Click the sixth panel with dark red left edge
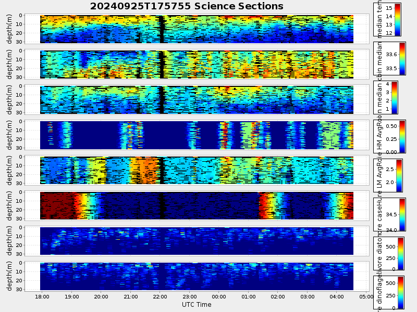This screenshot has height=312, width=417. [197, 205]
